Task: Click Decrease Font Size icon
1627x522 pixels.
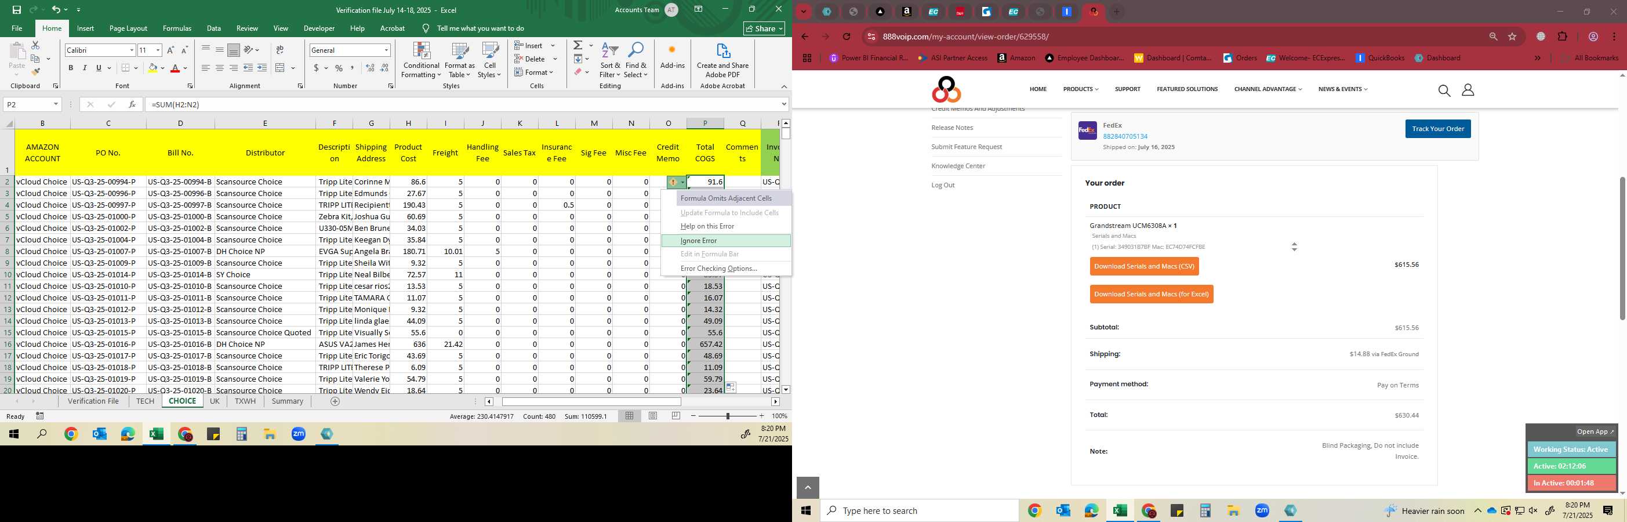Action: 184,50
